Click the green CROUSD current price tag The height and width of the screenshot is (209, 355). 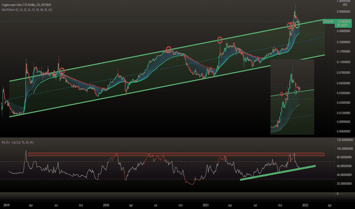(x=337, y=23)
